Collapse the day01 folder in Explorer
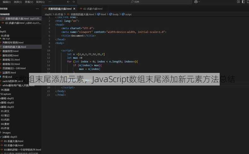249x154 pixels. [3, 31]
